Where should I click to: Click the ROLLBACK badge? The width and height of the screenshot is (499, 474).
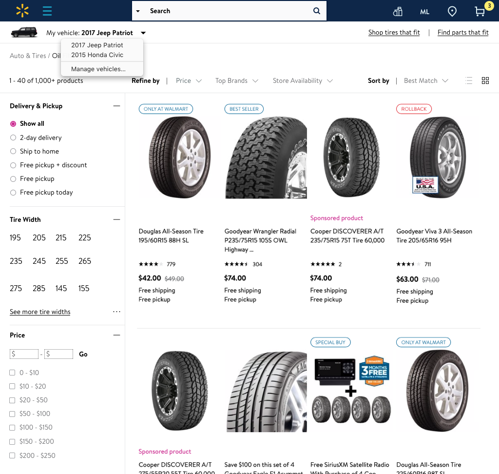[x=414, y=109]
